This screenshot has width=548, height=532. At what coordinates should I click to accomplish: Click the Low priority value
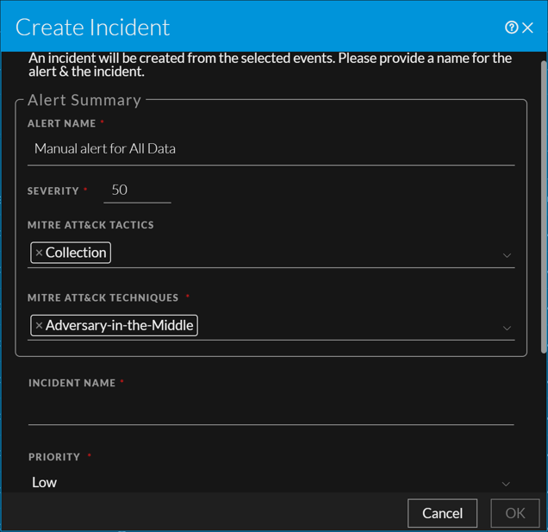[x=45, y=483]
